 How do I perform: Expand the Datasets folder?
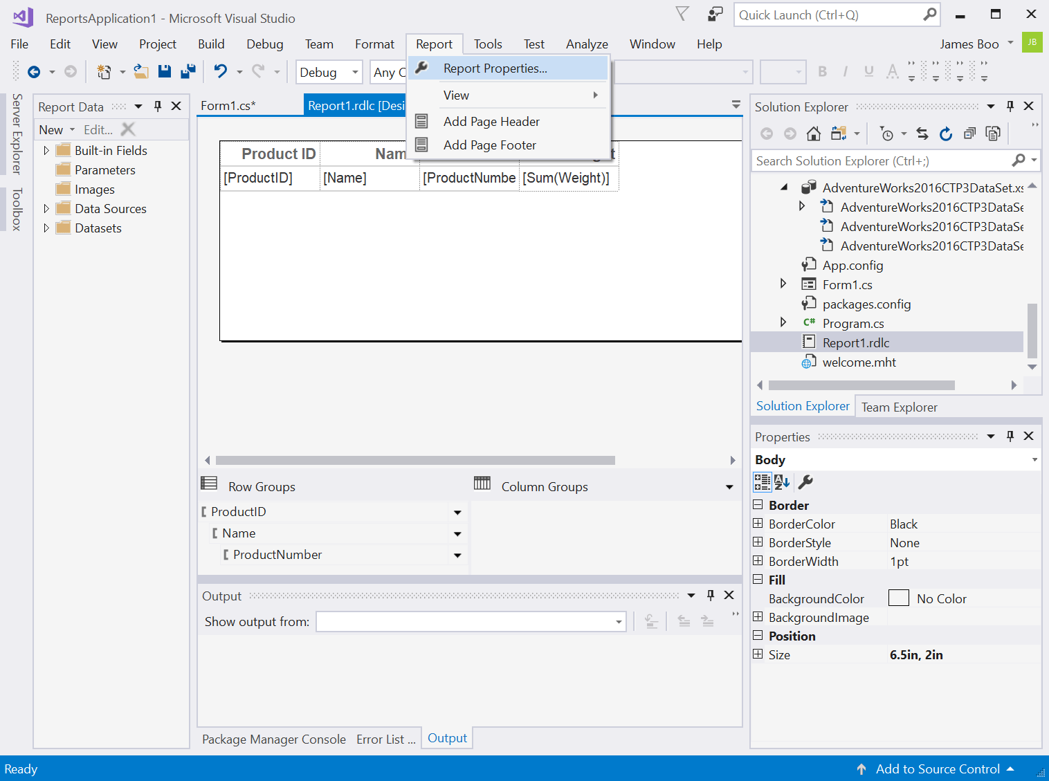[46, 228]
